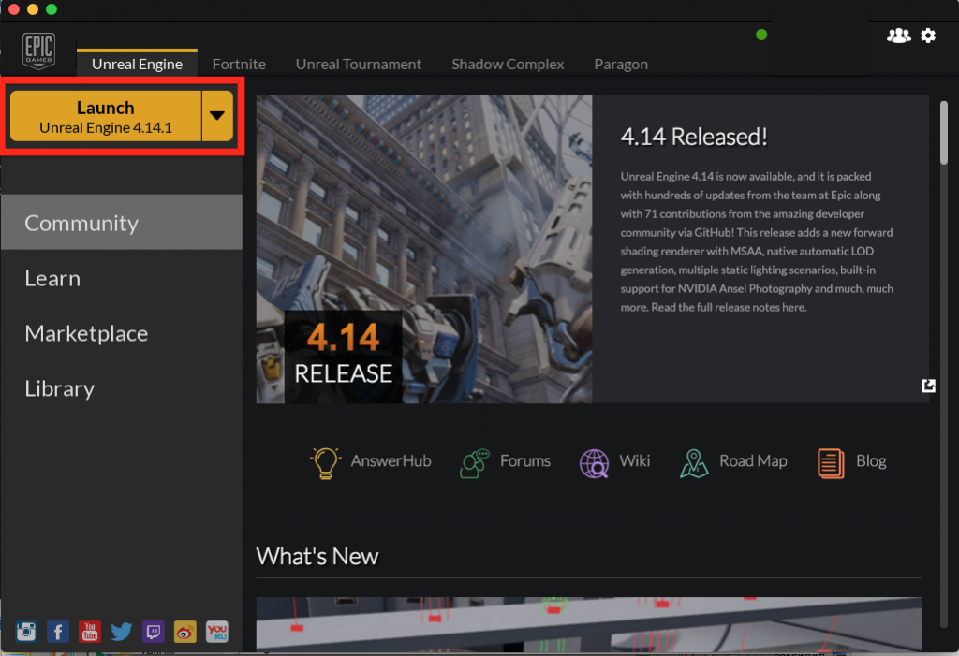Image resolution: width=959 pixels, height=656 pixels.
Task: Click the yellow minimize window button
Action: (x=33, y=9)
